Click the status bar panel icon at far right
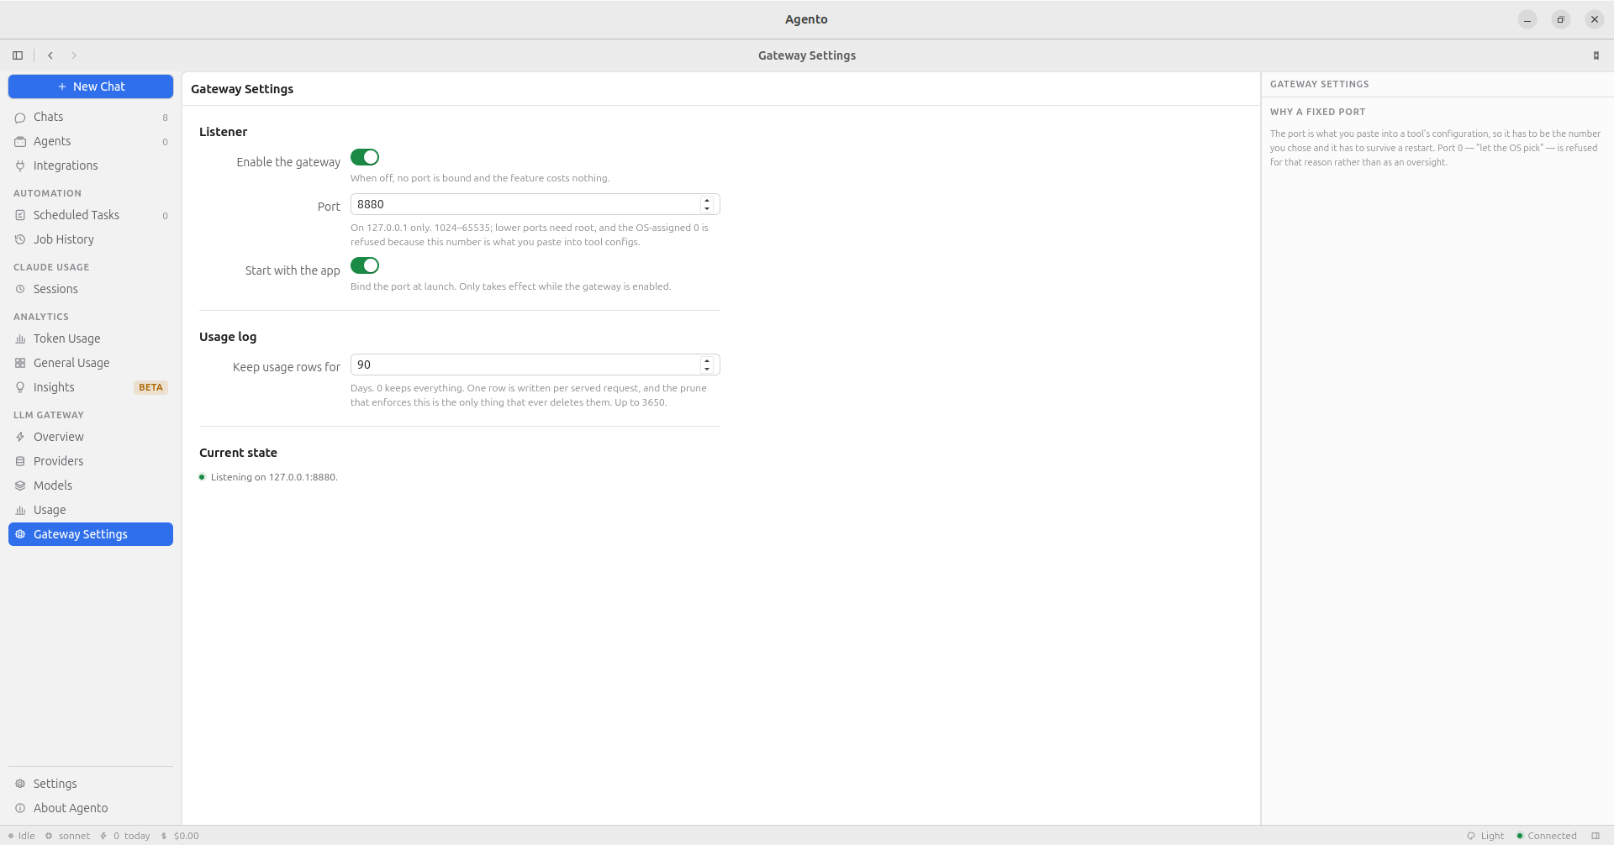 [x=1596, y=836]
